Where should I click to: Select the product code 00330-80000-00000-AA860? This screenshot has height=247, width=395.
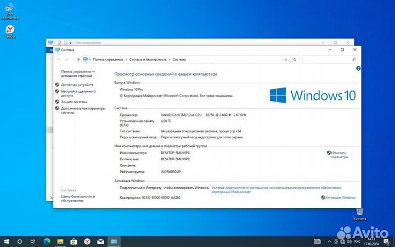[x=161, y=198]
